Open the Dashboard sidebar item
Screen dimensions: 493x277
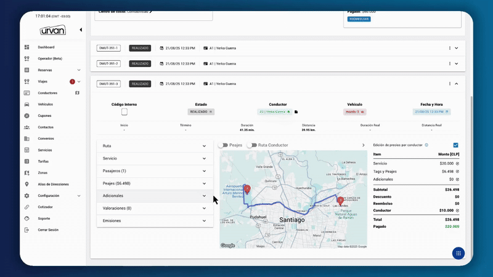46,47
